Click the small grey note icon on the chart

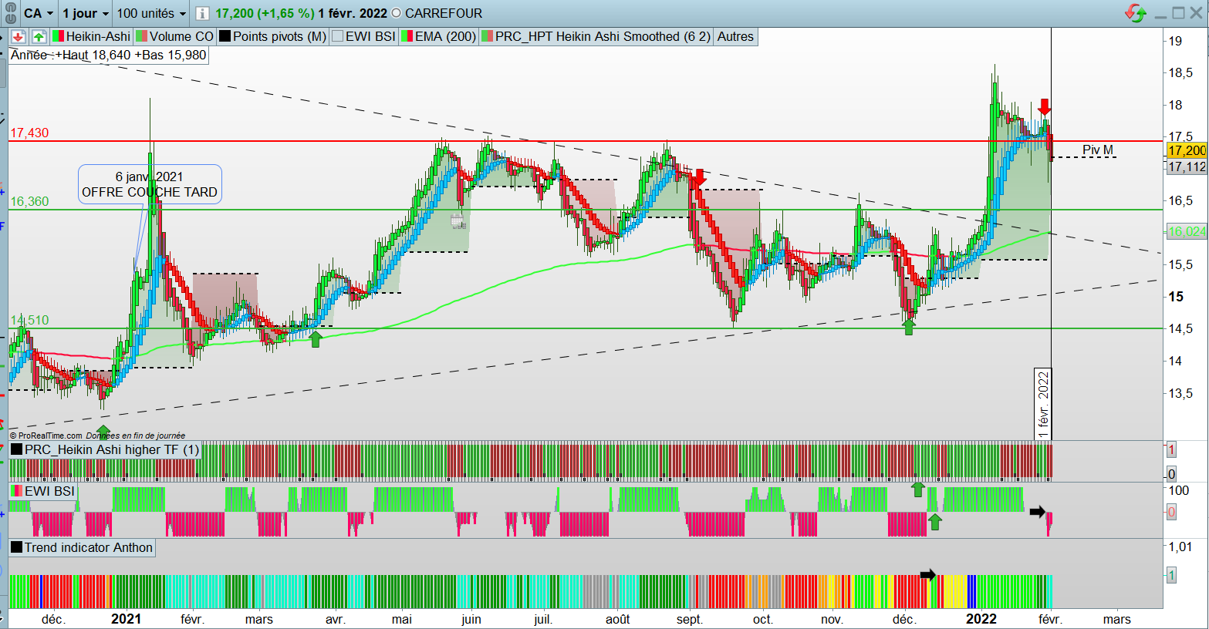(x=458, y=223)
